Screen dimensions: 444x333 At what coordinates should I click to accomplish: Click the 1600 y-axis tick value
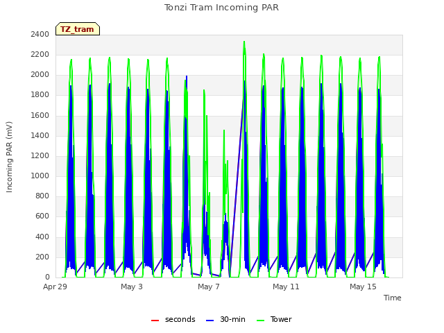click(x=40, y=116)
